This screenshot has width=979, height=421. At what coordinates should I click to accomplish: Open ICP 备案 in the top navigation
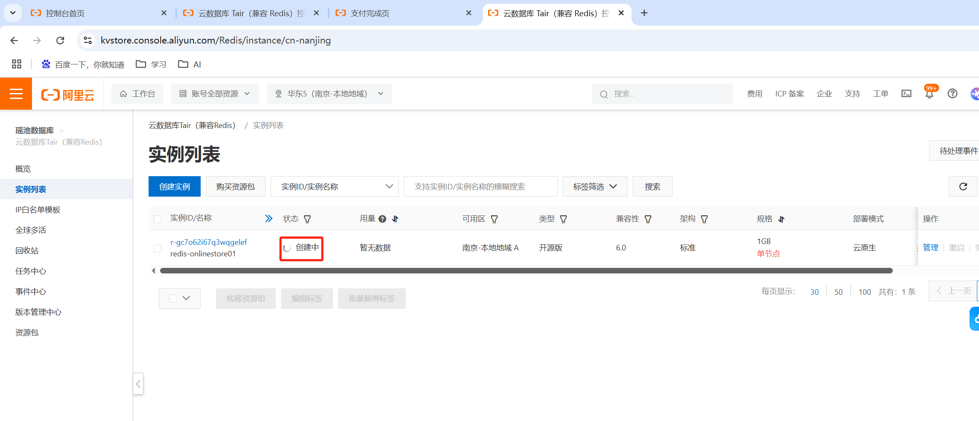pyautogui.click(x=789, y=94)
